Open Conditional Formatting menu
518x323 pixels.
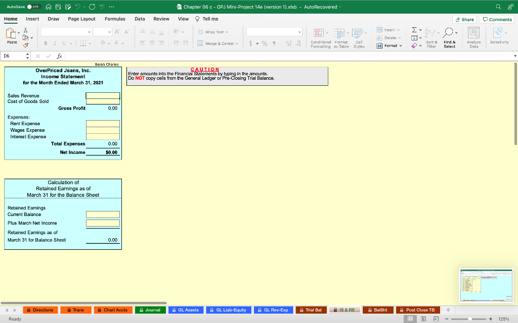coord(320,38)
